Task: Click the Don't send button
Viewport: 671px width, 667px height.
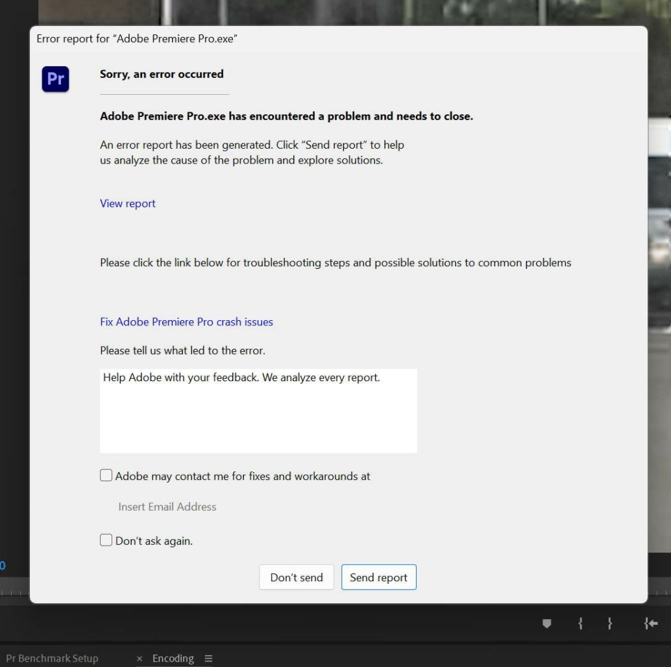Action: [x=296, y=577]
